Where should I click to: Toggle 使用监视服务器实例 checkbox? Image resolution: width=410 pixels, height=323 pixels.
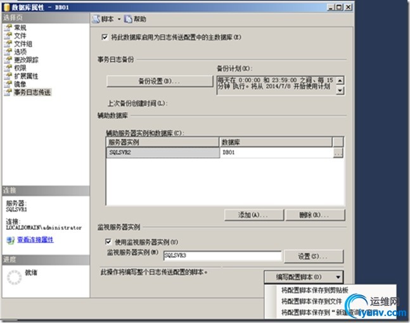click(x=108, y=242)
